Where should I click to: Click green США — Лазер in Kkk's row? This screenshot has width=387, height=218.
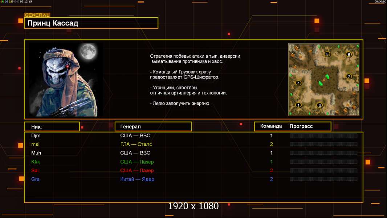coord(137,162)
